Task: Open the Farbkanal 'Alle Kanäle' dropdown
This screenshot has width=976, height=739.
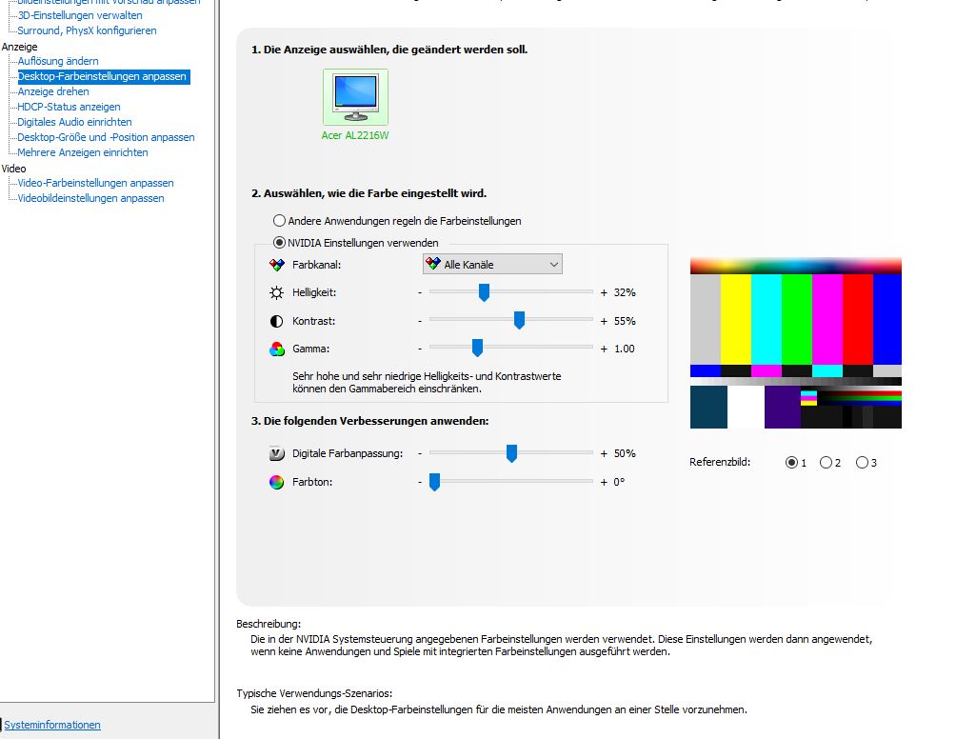Action: tap(492, 264)
